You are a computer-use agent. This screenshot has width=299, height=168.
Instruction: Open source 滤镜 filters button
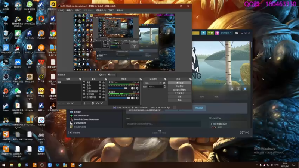coord(111,75)
